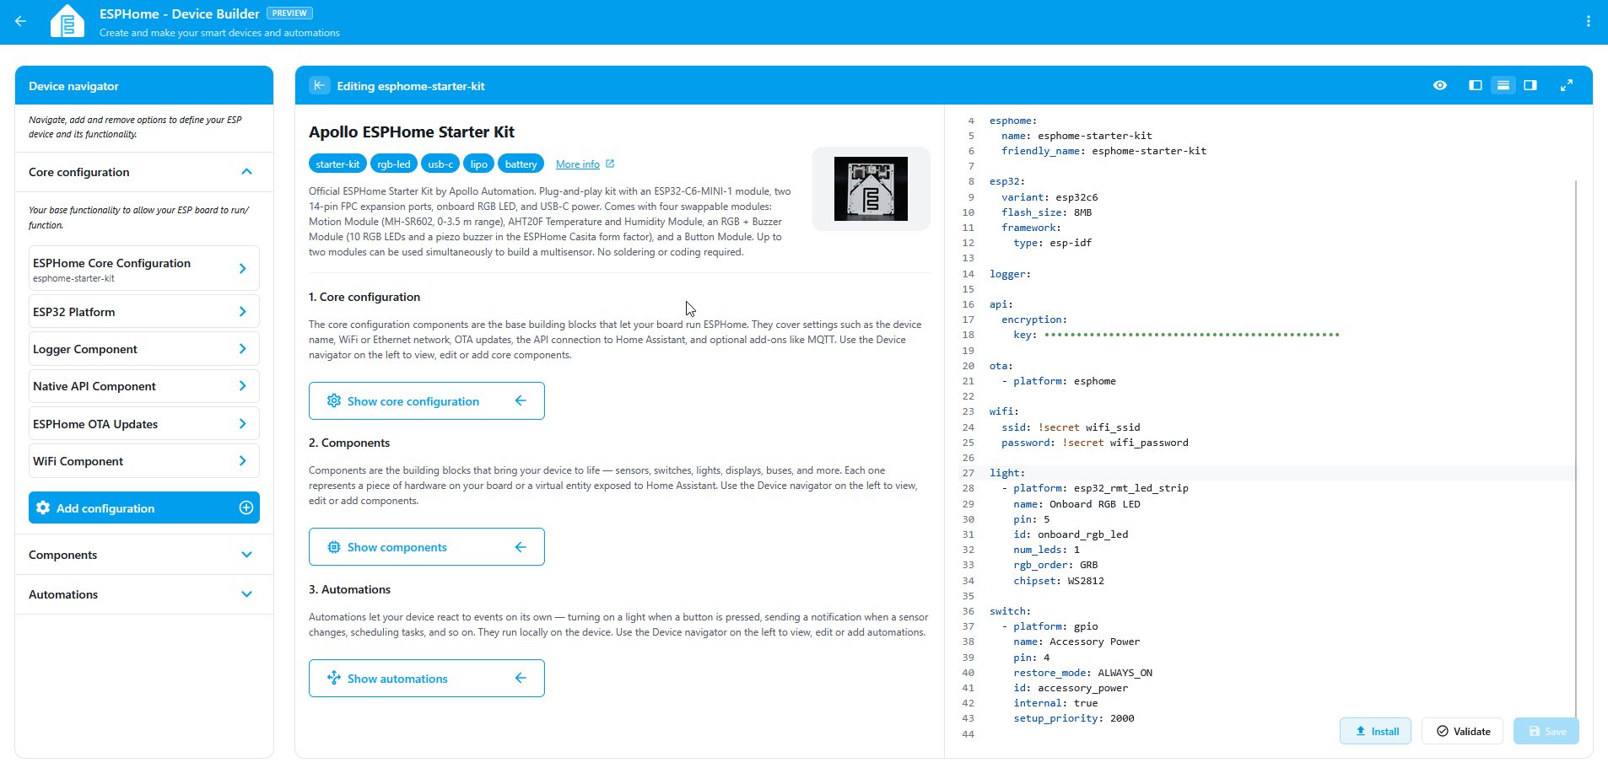1608x784 pixels.
Task: Open the WiFi Component entry
Action: [144, 461]
